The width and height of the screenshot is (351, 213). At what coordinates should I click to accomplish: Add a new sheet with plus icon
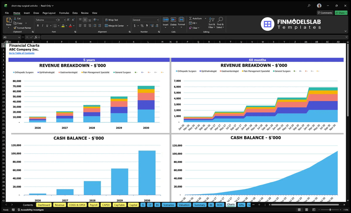pyautogui.click(x=259, y=205)
